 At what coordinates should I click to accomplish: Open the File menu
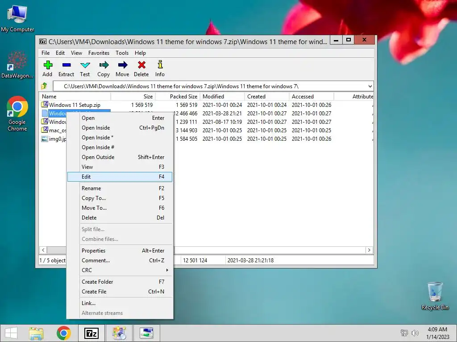46,53
